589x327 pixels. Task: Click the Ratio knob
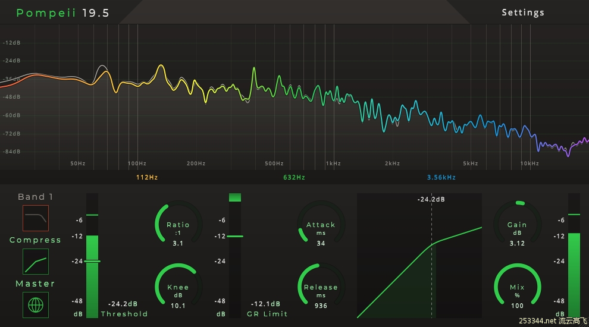click(178, 223)
